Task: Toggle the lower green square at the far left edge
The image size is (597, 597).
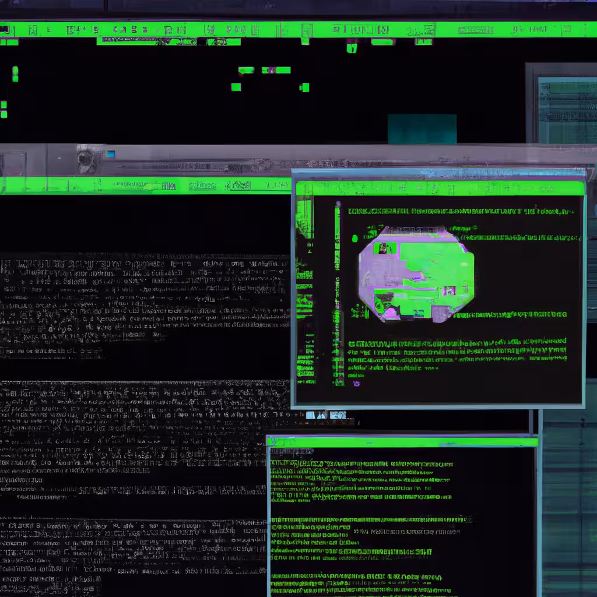Action: pos(4,114)
